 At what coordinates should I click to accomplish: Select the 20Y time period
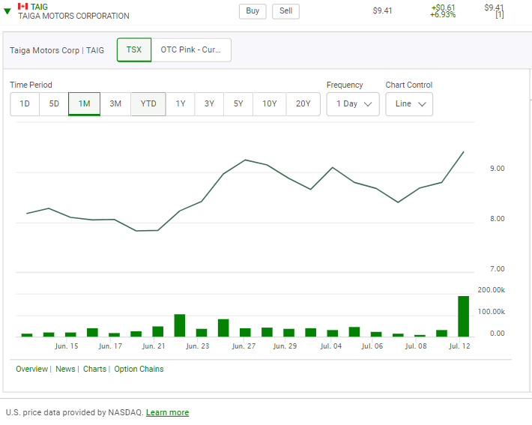[303, 104]
